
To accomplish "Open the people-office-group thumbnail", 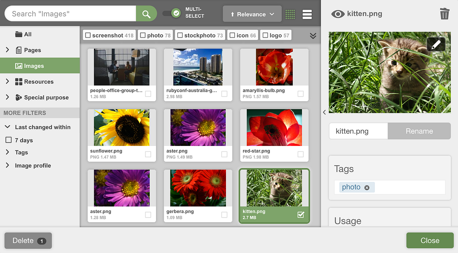I will tap(122, 67).
